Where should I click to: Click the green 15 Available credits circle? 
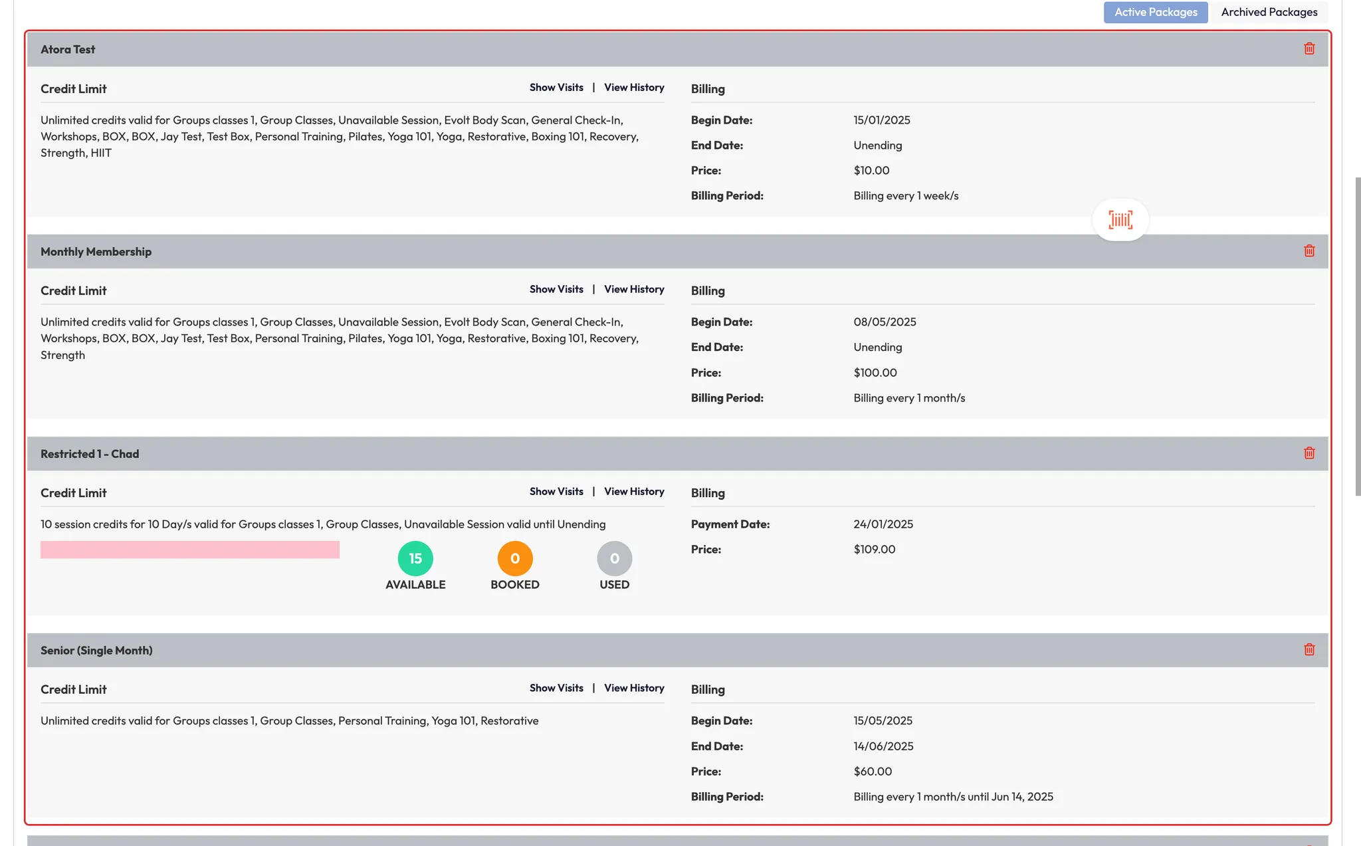click(415, 558)
